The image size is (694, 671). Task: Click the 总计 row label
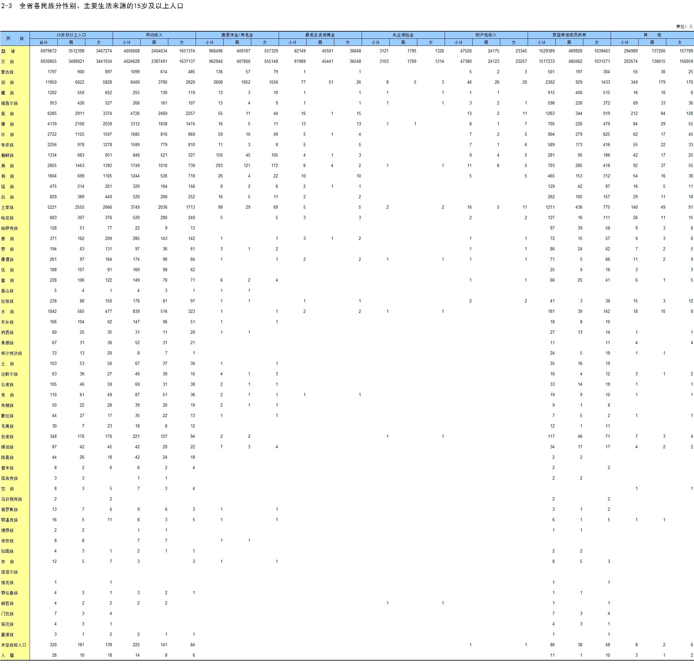8,51
